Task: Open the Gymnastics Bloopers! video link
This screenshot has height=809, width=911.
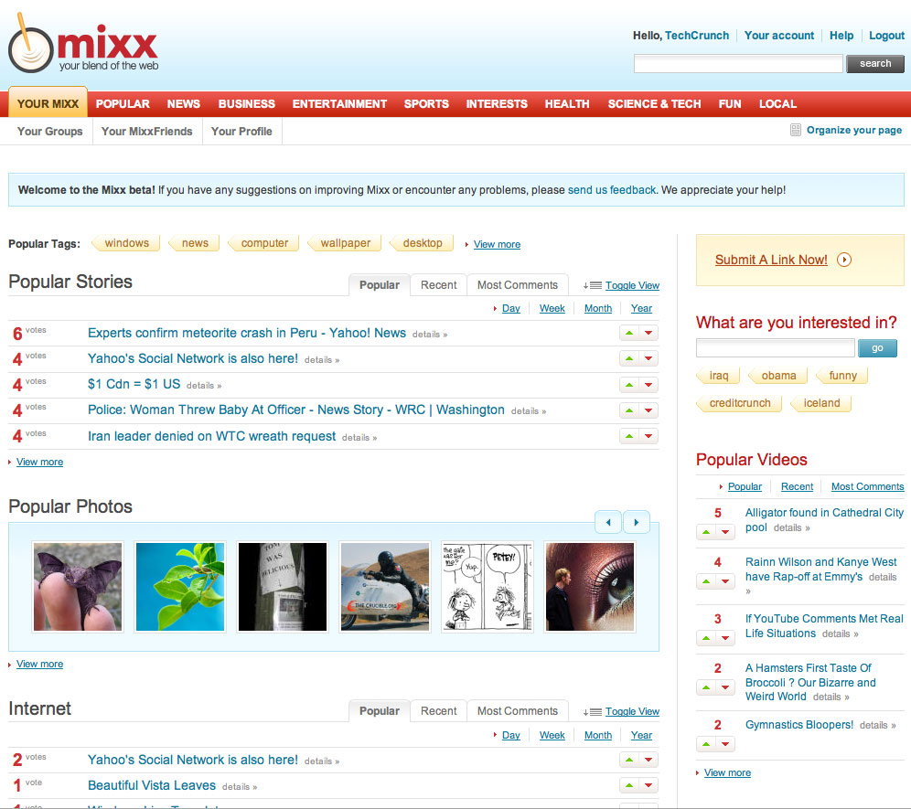Action: (798, 725)
